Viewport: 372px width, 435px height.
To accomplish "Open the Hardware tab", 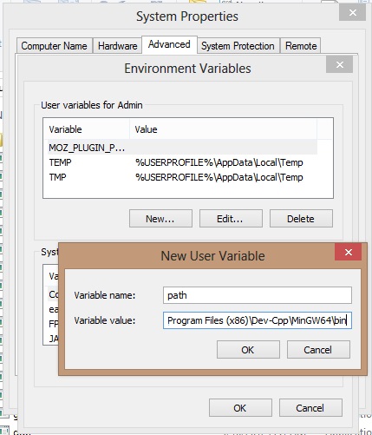I will (x=117, y=46).
